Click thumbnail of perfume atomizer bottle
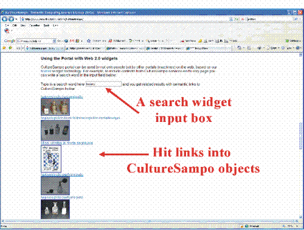The image size is (304, 230). [55, 186]
